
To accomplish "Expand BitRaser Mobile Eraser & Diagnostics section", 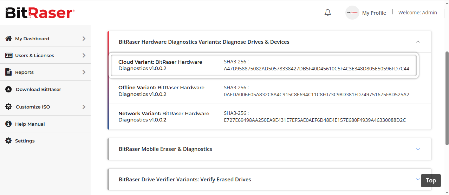I will coord(418,149).
